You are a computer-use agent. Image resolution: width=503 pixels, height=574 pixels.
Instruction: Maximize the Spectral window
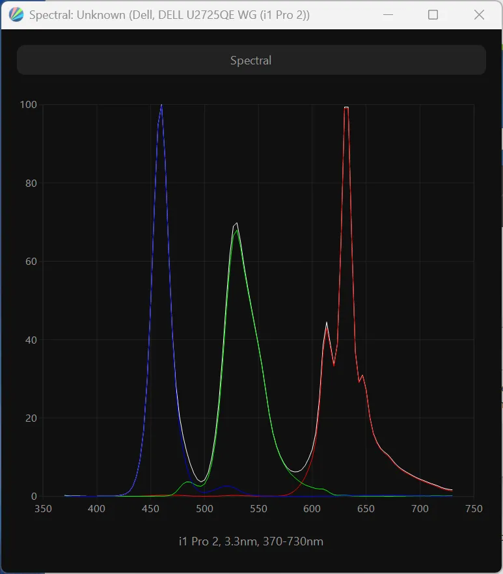tap(433, 14)
